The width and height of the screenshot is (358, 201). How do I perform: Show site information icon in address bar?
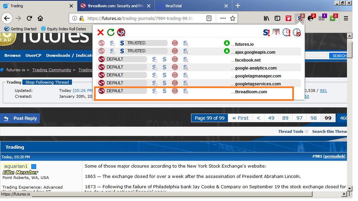[75, 18]
